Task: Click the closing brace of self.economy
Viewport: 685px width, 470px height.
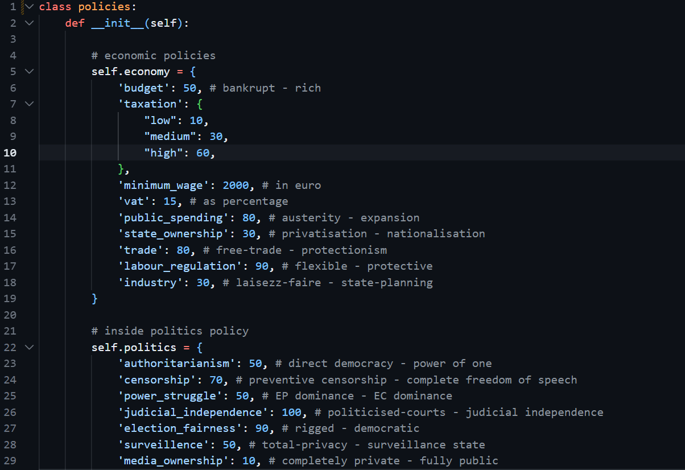Action: tap(95, 299)
